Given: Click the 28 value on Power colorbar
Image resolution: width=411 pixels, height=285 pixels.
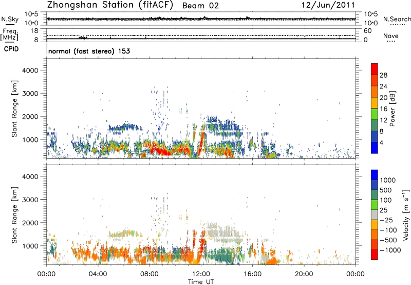Looking at the screenshot, I should pos(383,75).
